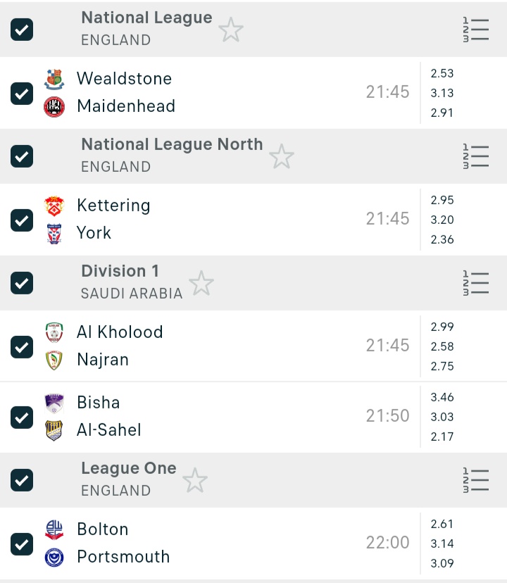Mark League One as favorite

[x=195, y=481]
